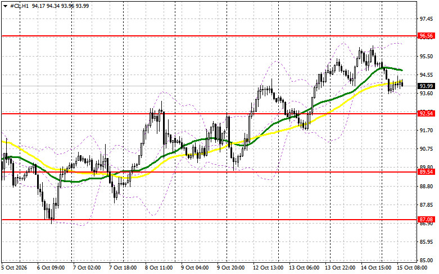Image resolution: width=439 pixels, height=274 pixels.
Task: Click the 85.95 price scale value
Action: click(x=426, y=242)
